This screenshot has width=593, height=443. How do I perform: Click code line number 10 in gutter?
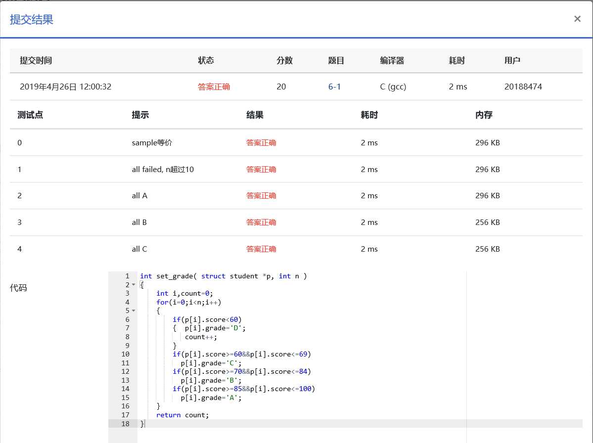pos(125,354)
